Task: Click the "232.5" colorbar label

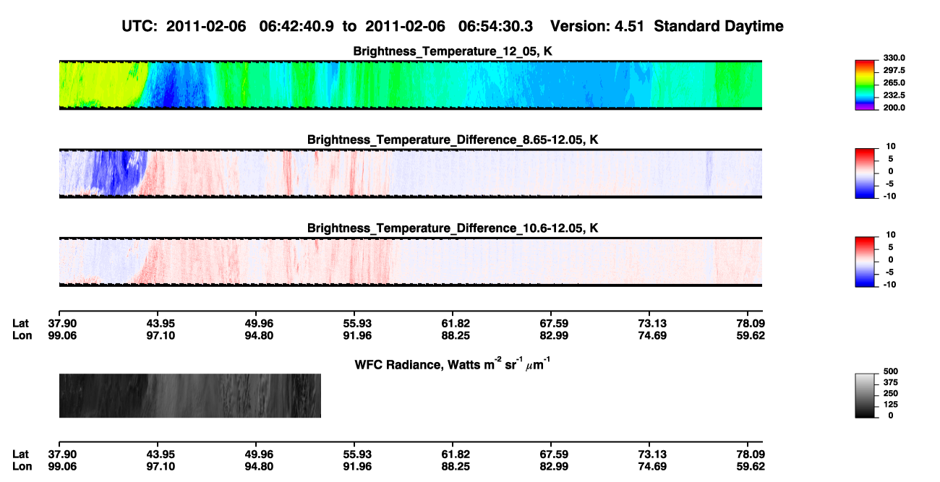Action: click(x=894, y=95)
